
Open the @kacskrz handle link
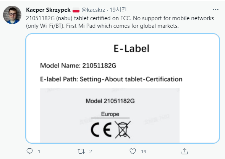tap(93, 10)
